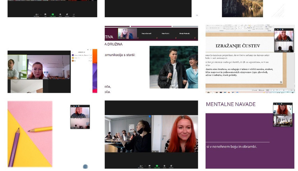Viewport: 298px width, 171px height.
Task: Open the mountain lake landscape thumbnail
Action: point(242,8)
